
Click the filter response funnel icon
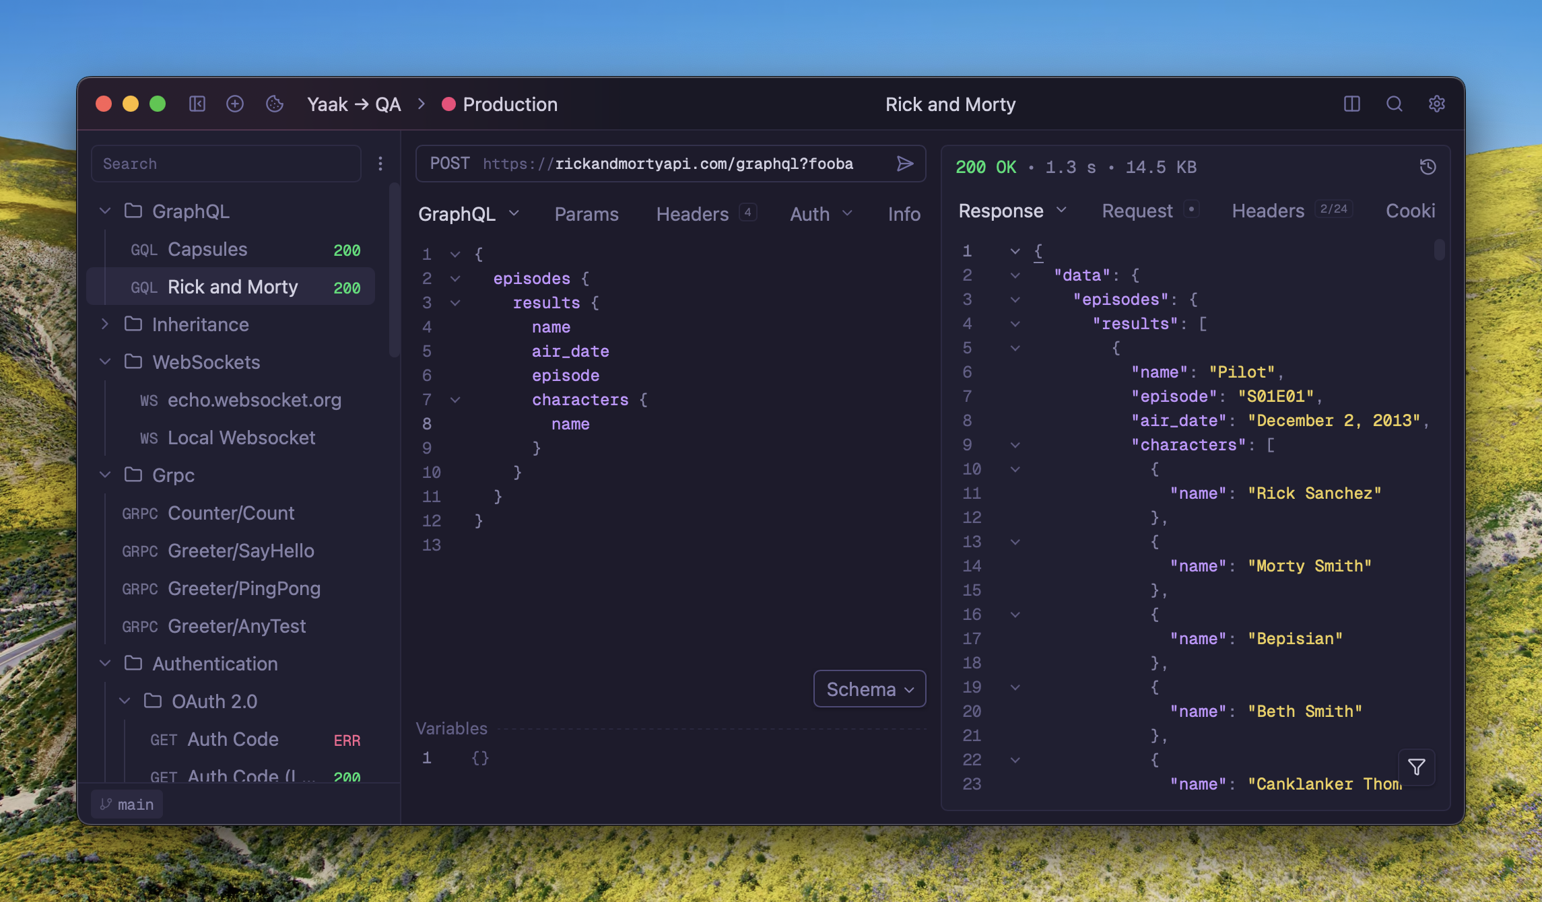click(x=1416, y=767)
